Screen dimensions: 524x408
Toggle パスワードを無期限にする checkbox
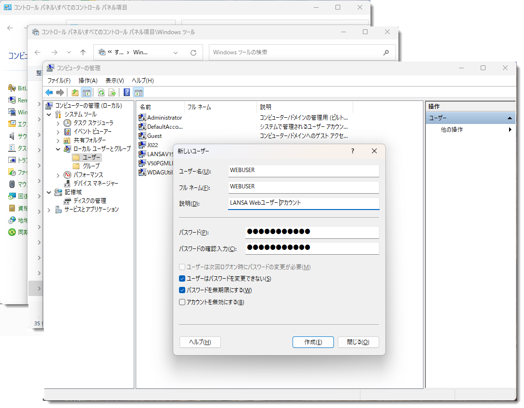click(x=182, y=290)
